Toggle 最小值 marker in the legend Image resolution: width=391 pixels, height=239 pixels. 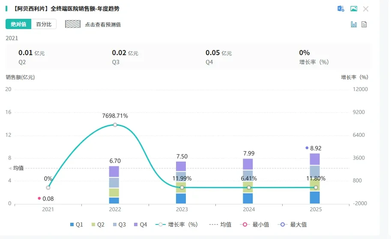pos(254,224)
